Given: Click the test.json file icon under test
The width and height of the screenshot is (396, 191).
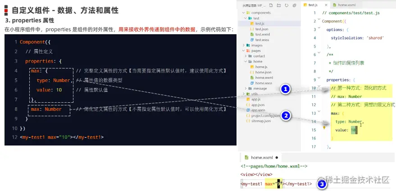Looking at the screenshot, I should click(252, 29).
